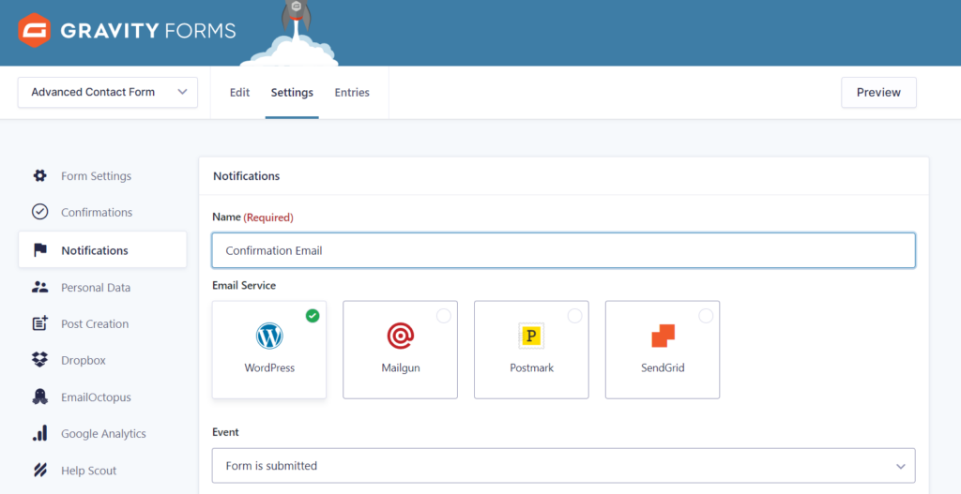Click the WordPress logo icon
This screenshot has width=961, height=494.
269,336
